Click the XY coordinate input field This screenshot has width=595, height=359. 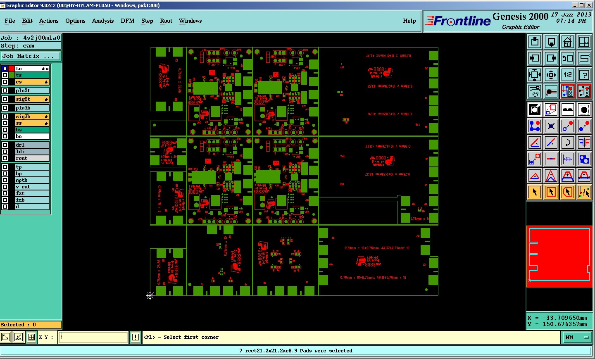coord(93,337)
